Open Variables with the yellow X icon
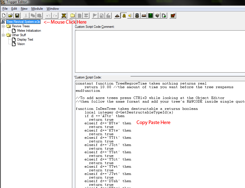Screen dimensions: 245x188 64,16
